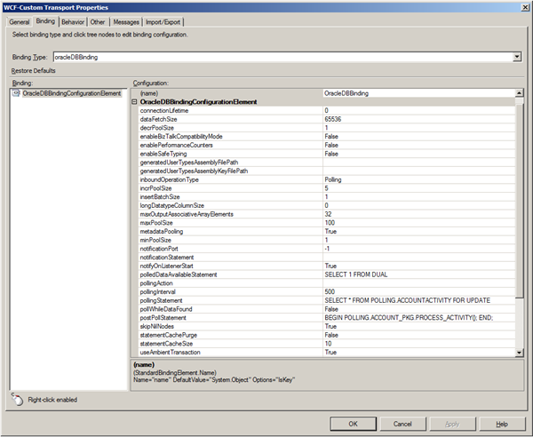
Task: Switch to the Messages tab
Action: tap(126, 22)
